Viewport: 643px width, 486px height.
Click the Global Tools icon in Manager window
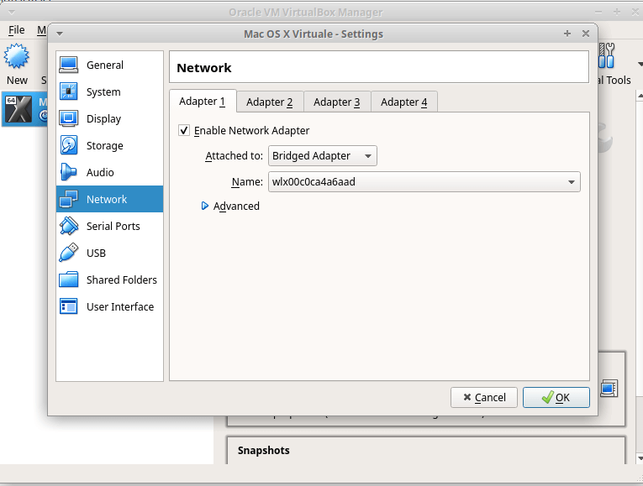click(x=606, y=55)
